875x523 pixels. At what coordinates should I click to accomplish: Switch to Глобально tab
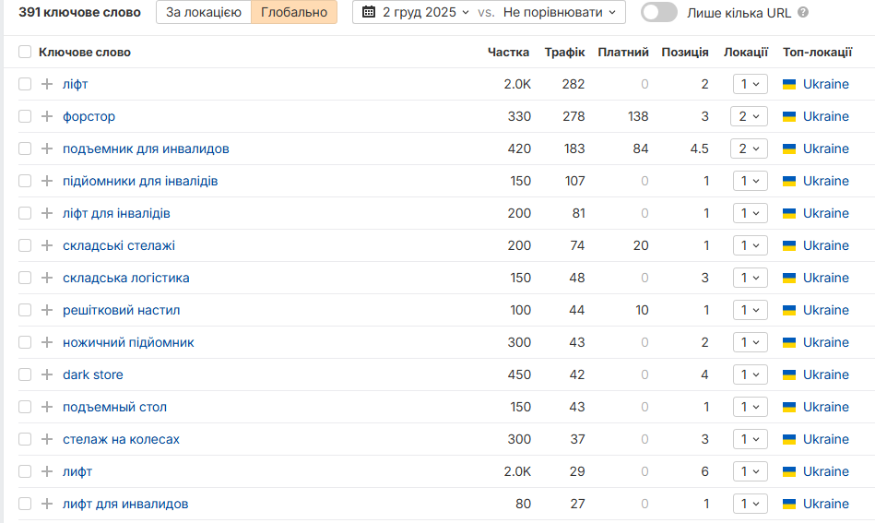tap(294, 12)
